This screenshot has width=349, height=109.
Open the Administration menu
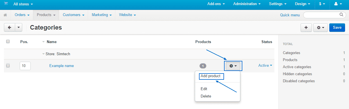[x=247, y=4]
